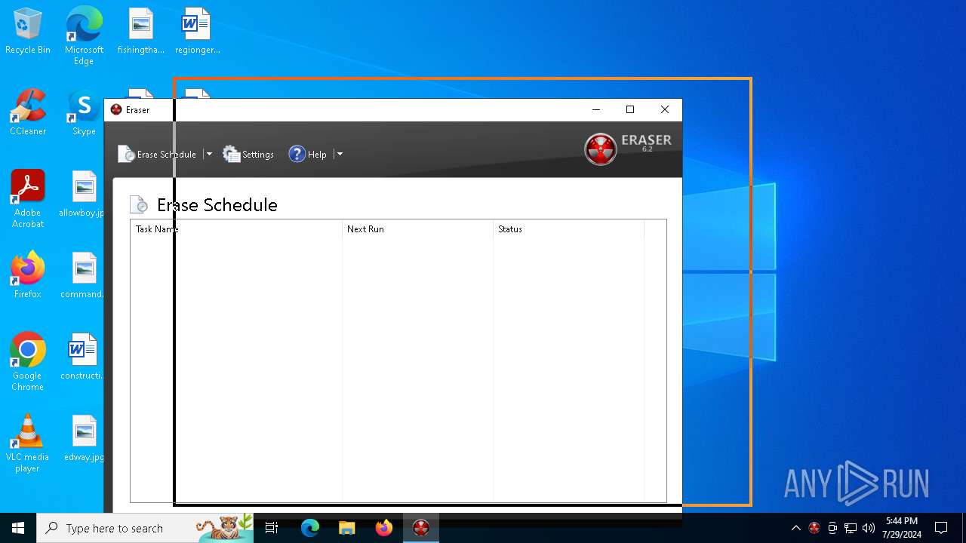Viewport: 966px width, 543px height.
Task: Select the Google Chrome desktop shortcut
Action: coord(28,361)
